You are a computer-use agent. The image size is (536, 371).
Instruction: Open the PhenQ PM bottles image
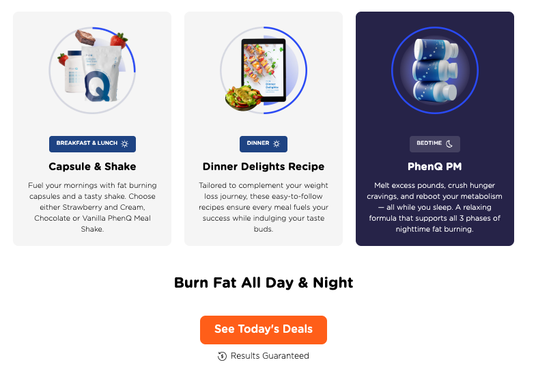point(435,70)
